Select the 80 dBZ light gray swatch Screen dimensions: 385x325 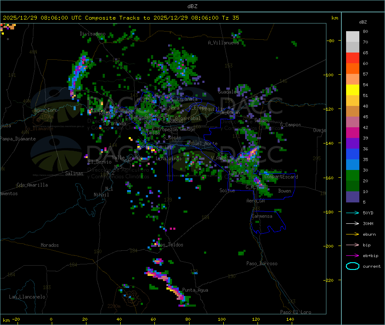pyautogui.click(x=352, y=37)
